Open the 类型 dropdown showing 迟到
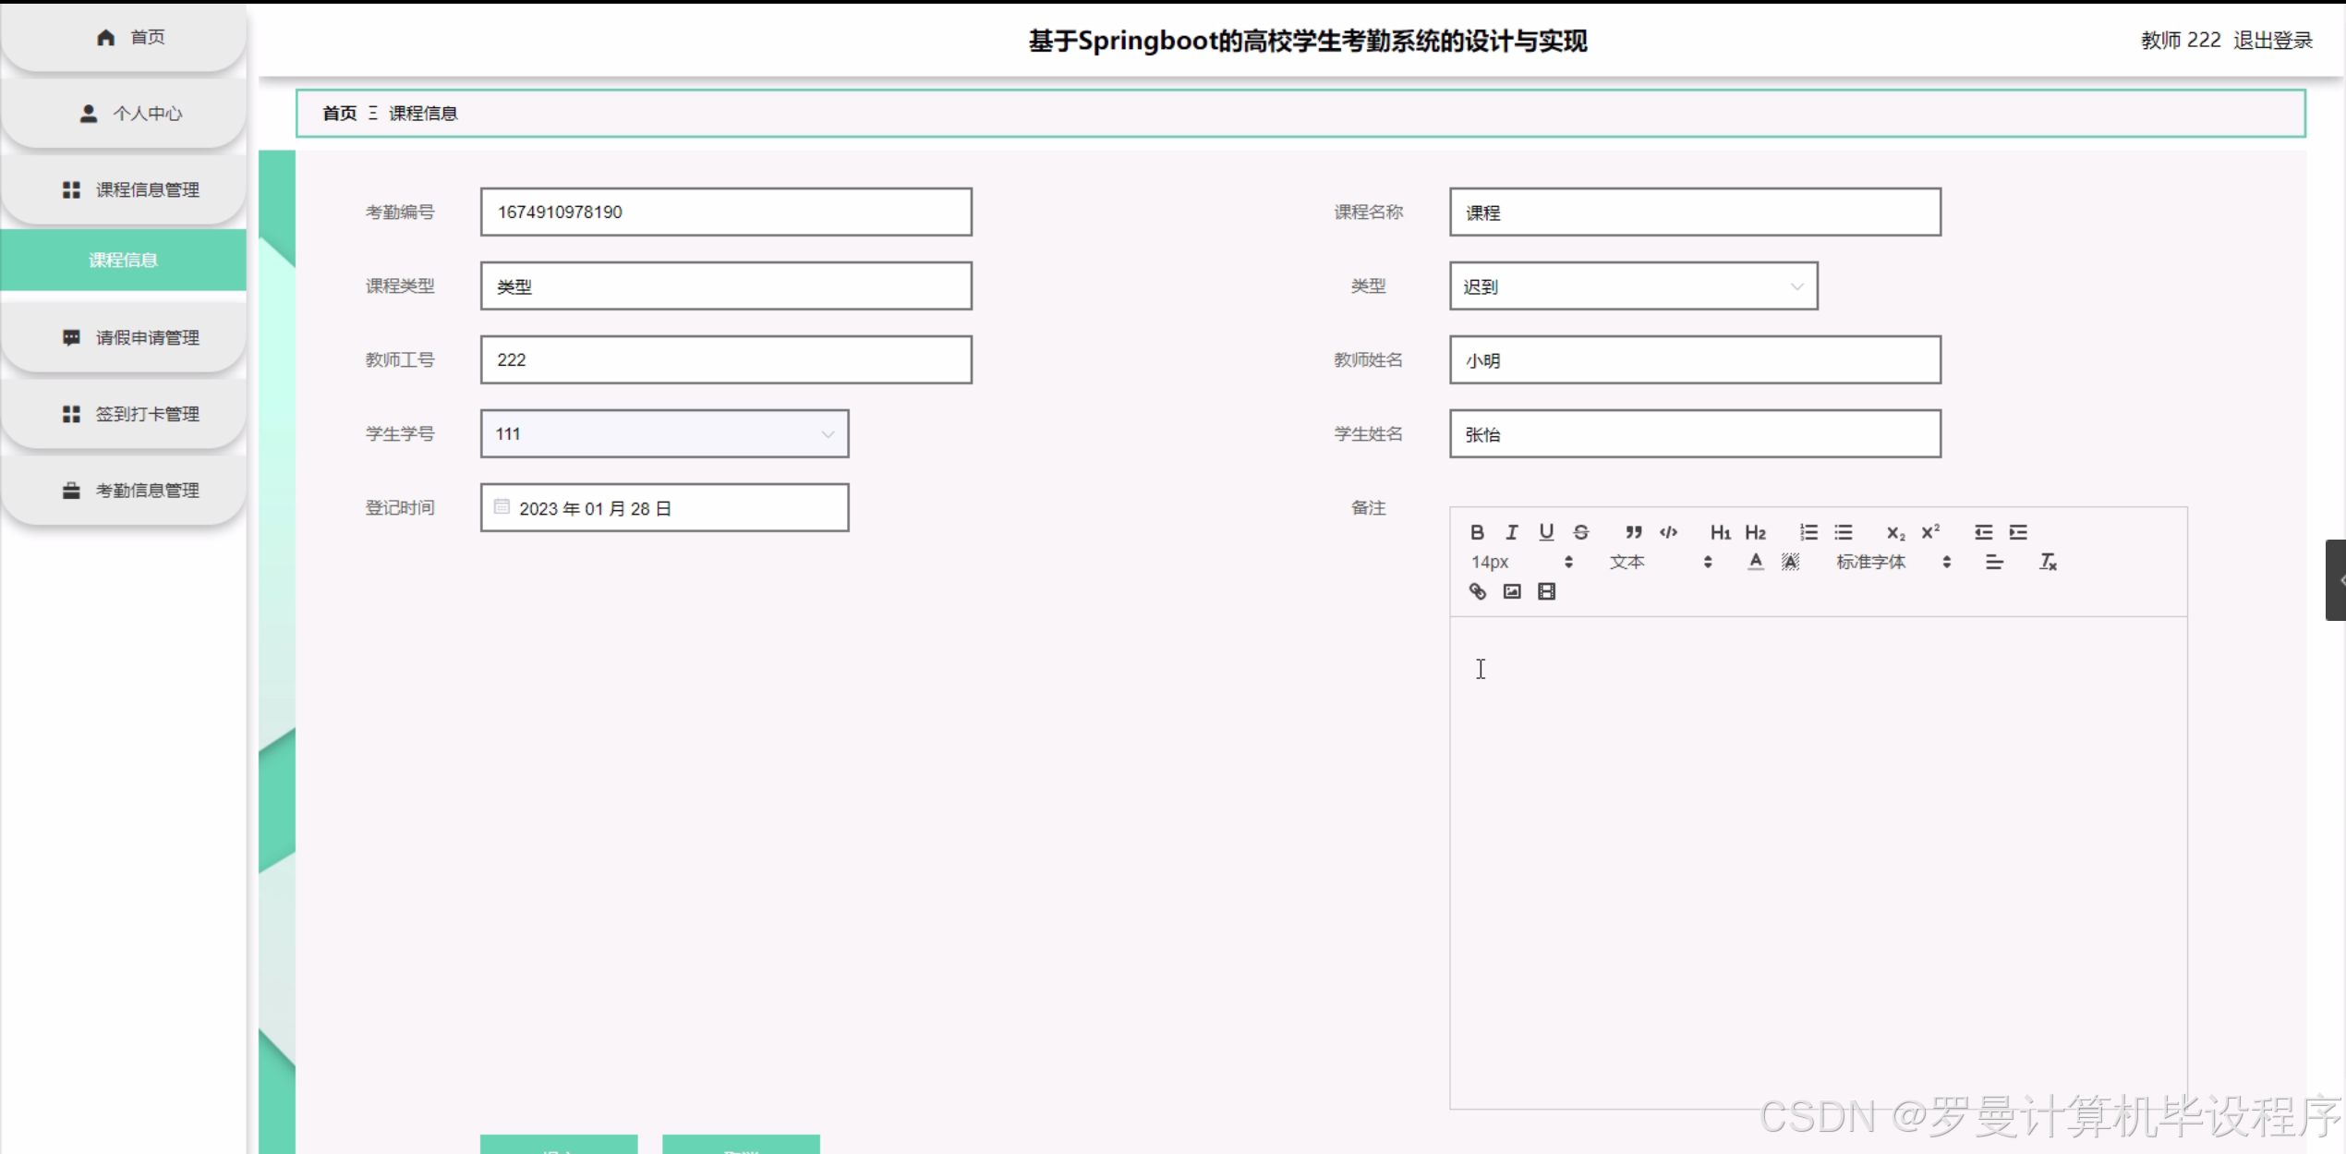This screenshot has width=2346, height=1154. point(1633,286)
